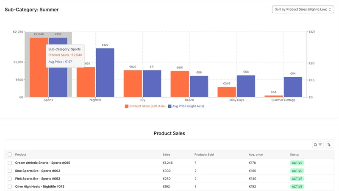The width and height of the screenshot is (339, 191).
Task: Click the Sales column header
Action: pos(166,154)
